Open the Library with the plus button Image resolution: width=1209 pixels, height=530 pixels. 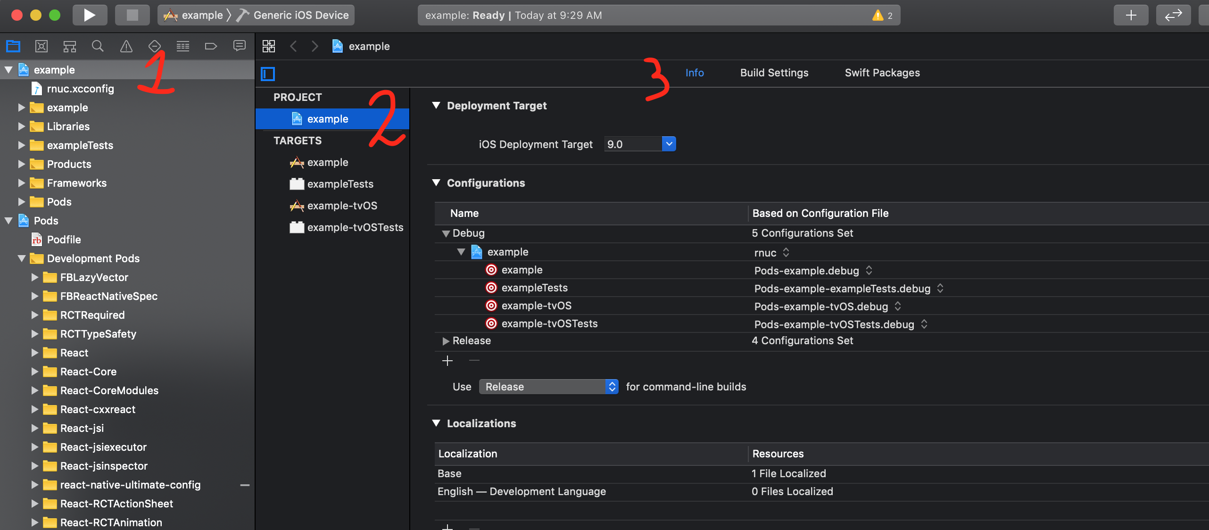coord(1131,15)
